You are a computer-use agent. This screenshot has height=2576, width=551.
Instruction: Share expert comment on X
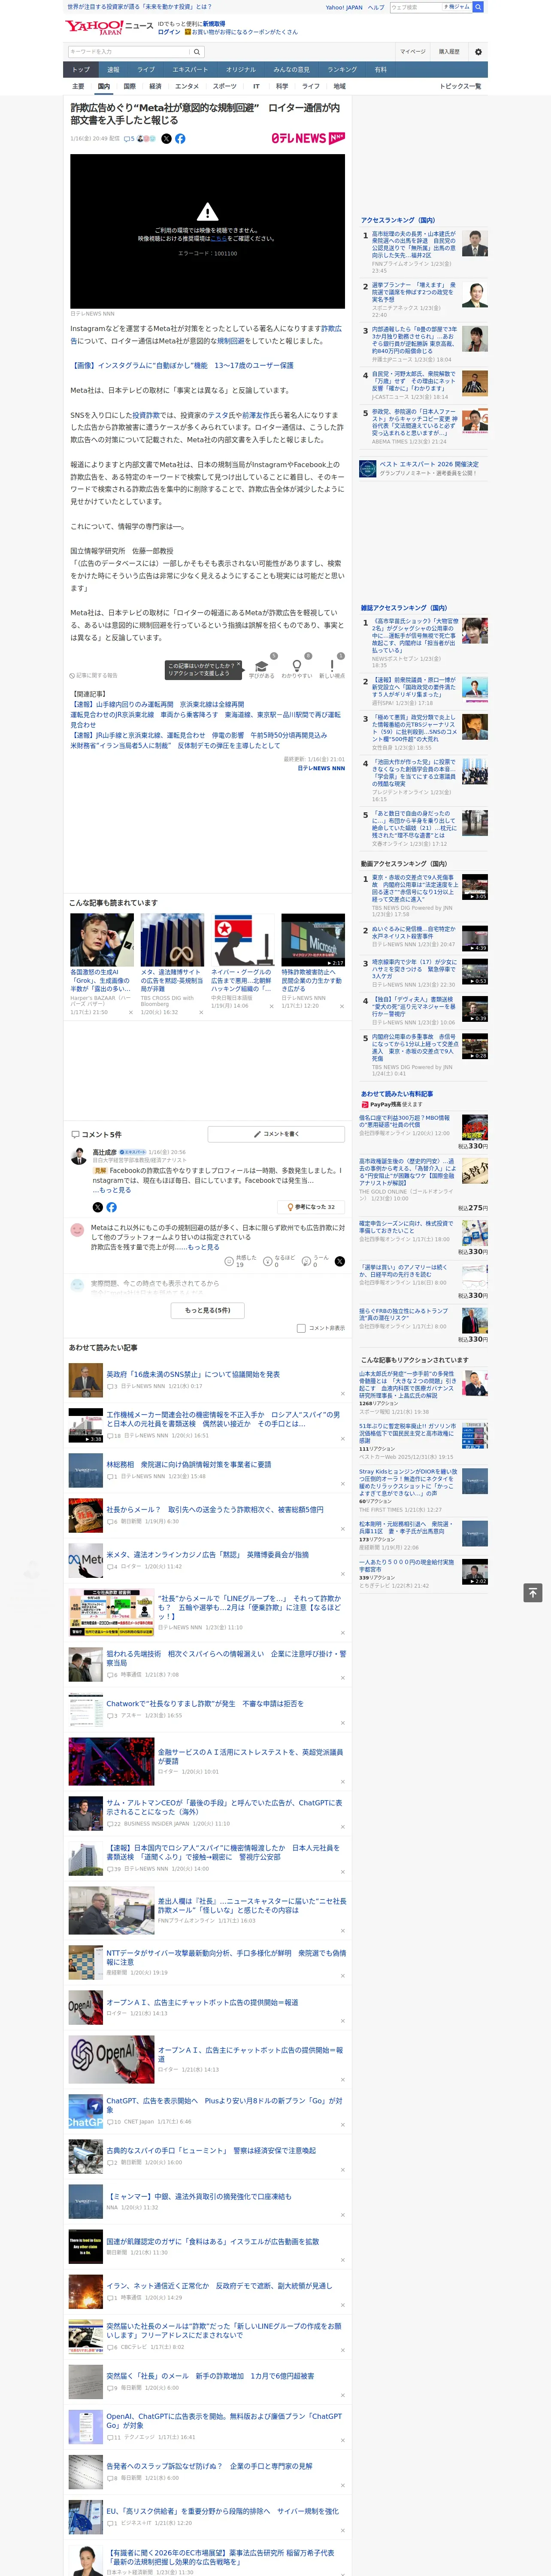pyautogui.click(x=97, y=1207)
